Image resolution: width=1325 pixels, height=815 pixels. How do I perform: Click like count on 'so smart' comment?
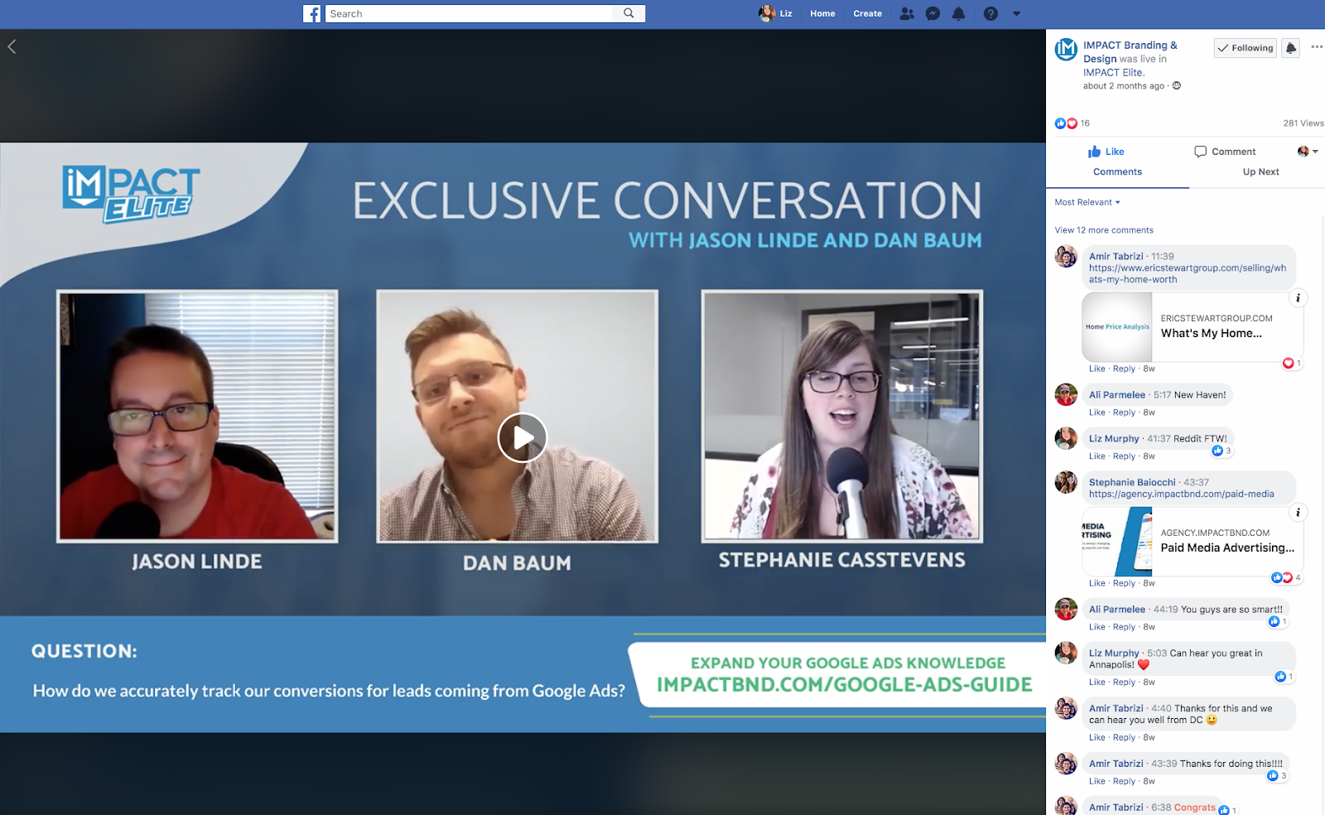[1278, 621]
